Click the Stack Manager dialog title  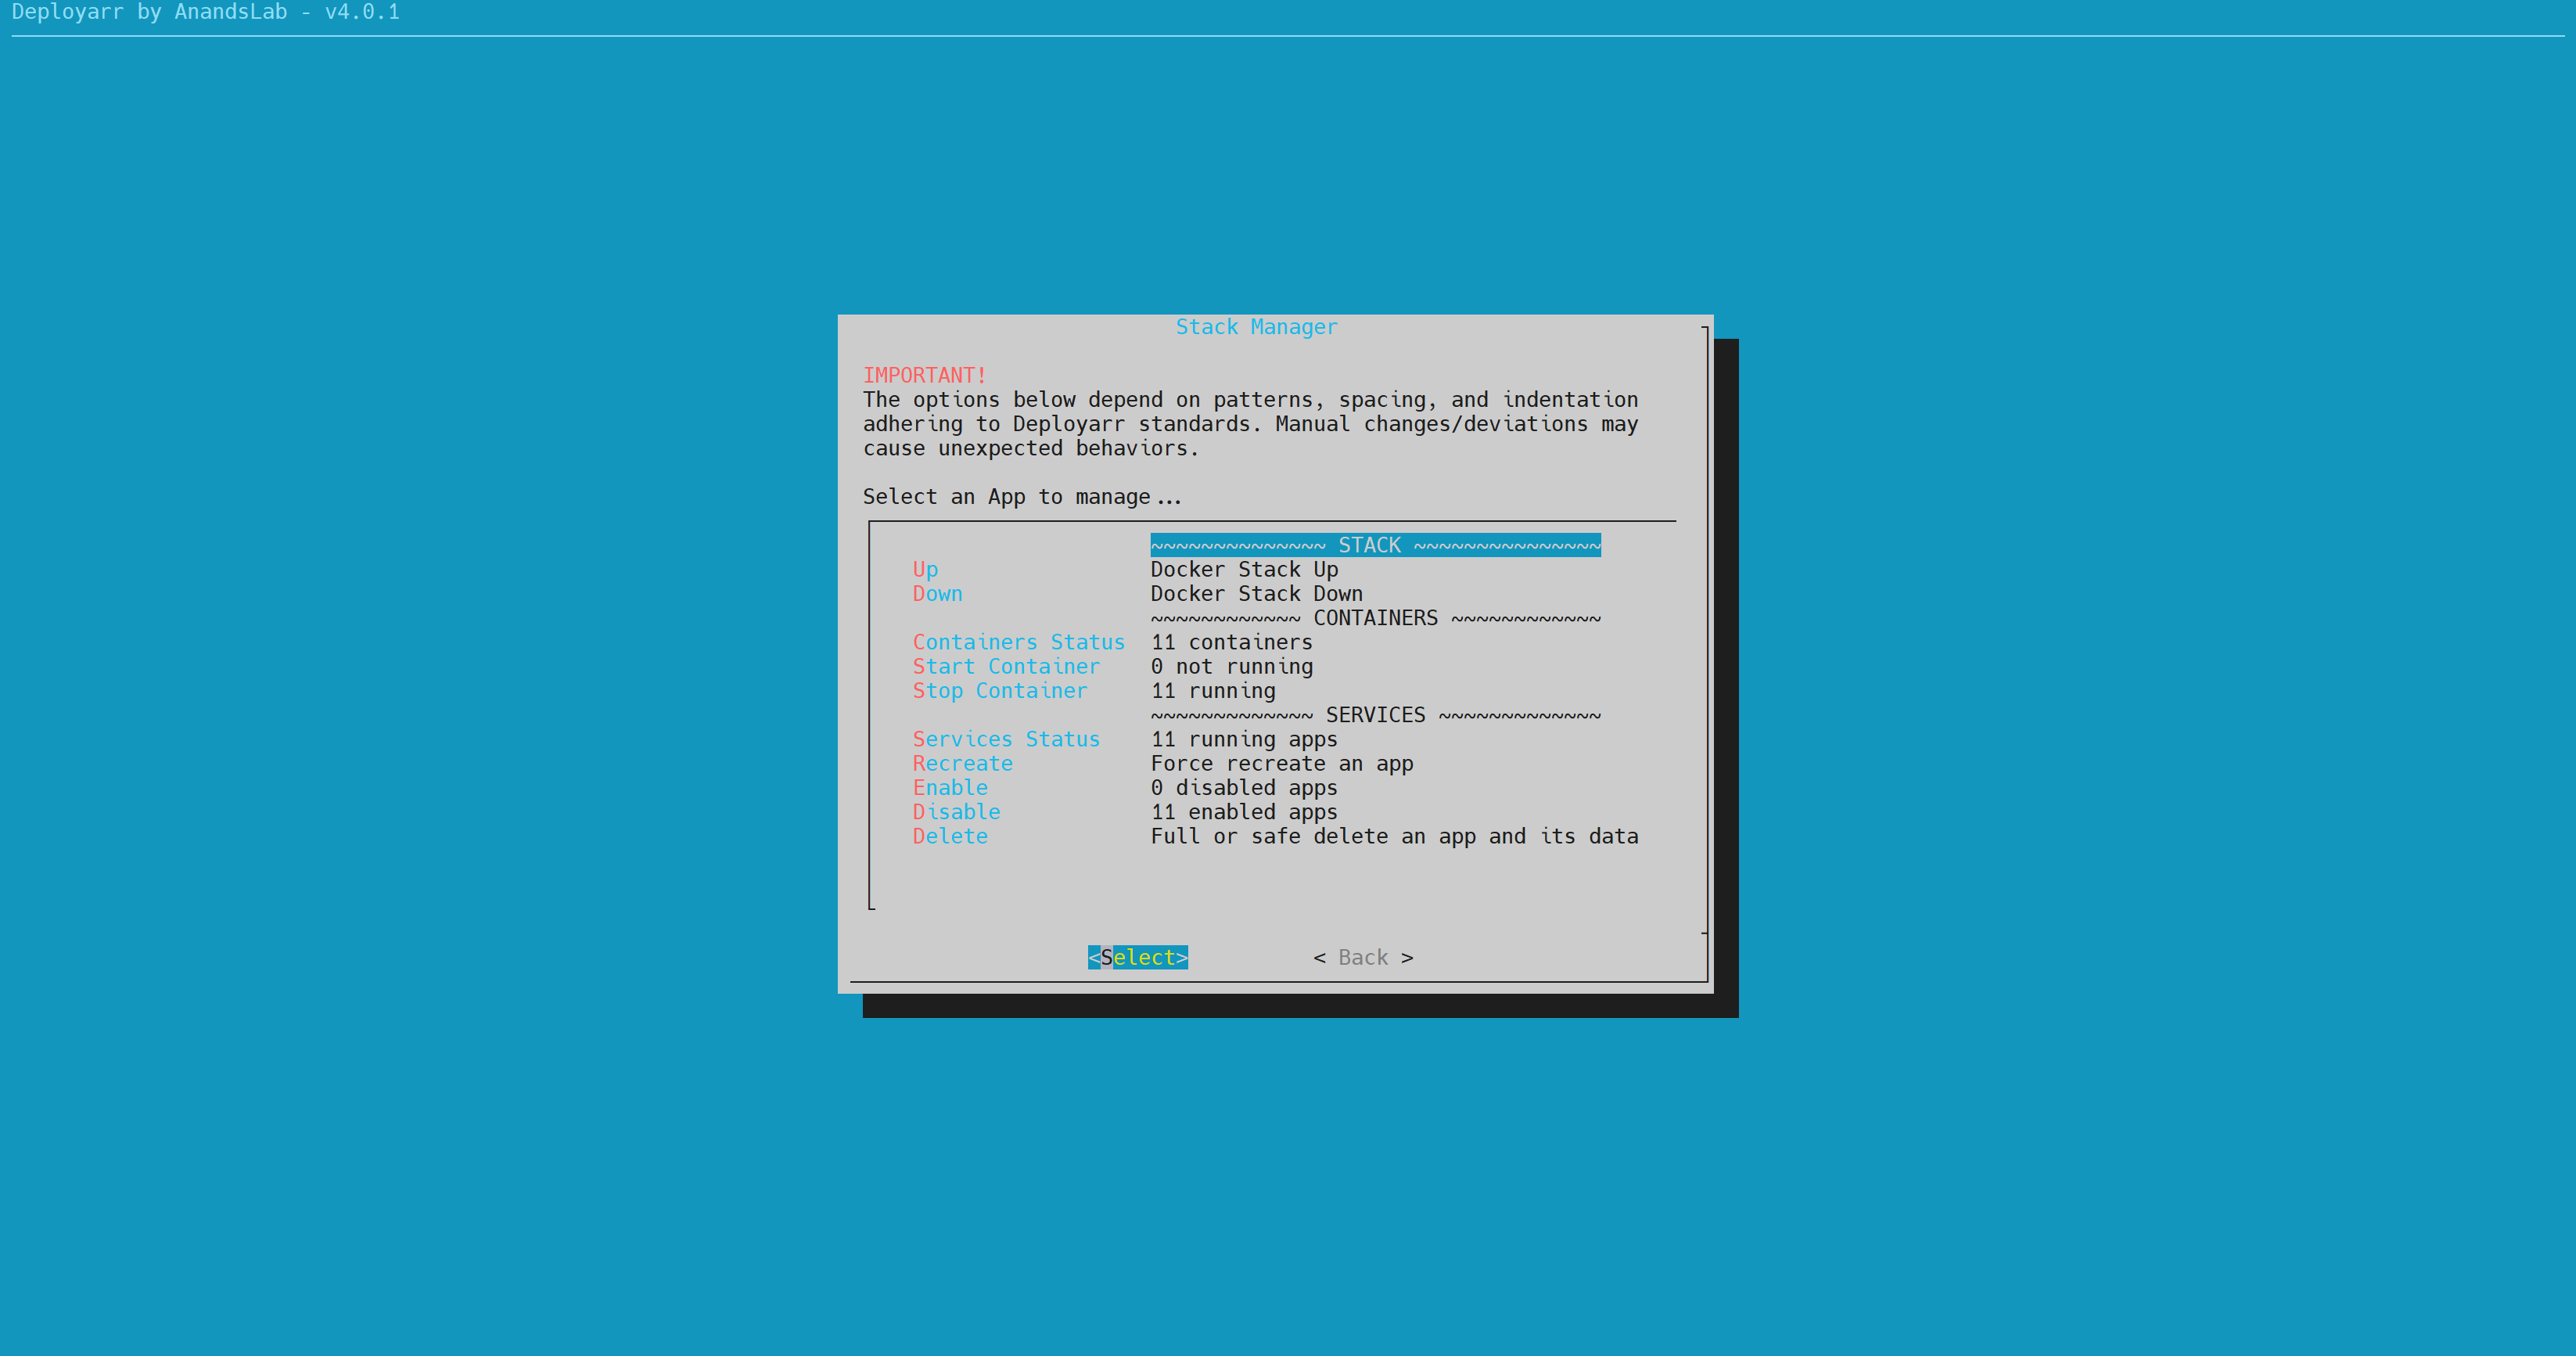pyautogui.click(x=1256, y=327)
